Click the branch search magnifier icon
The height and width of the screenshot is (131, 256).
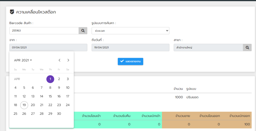pos(247,48)
